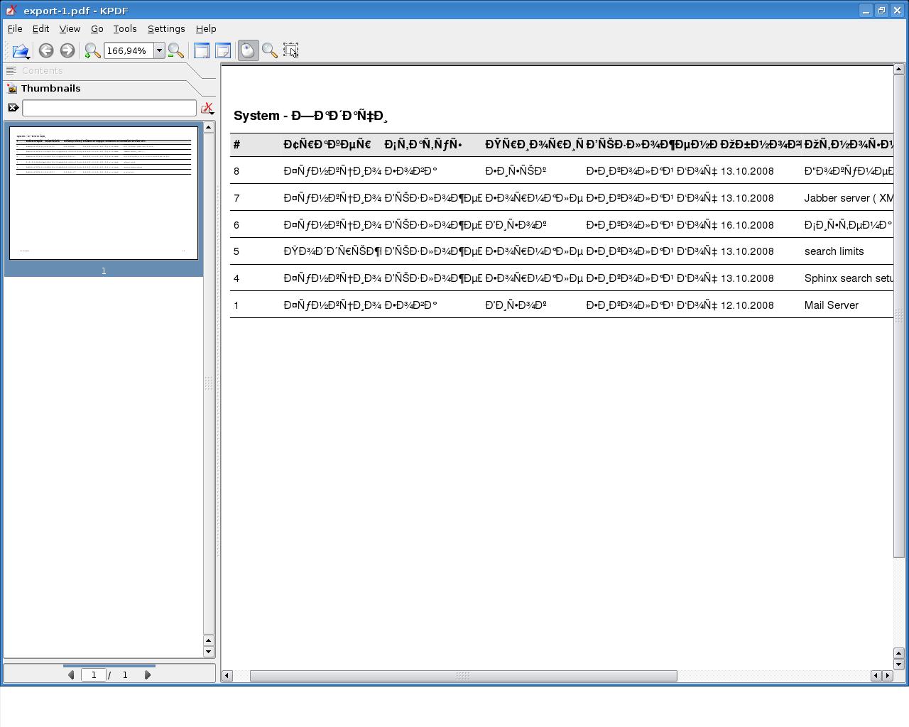
Task: Open the Go menu
Action: pos(97,29)
